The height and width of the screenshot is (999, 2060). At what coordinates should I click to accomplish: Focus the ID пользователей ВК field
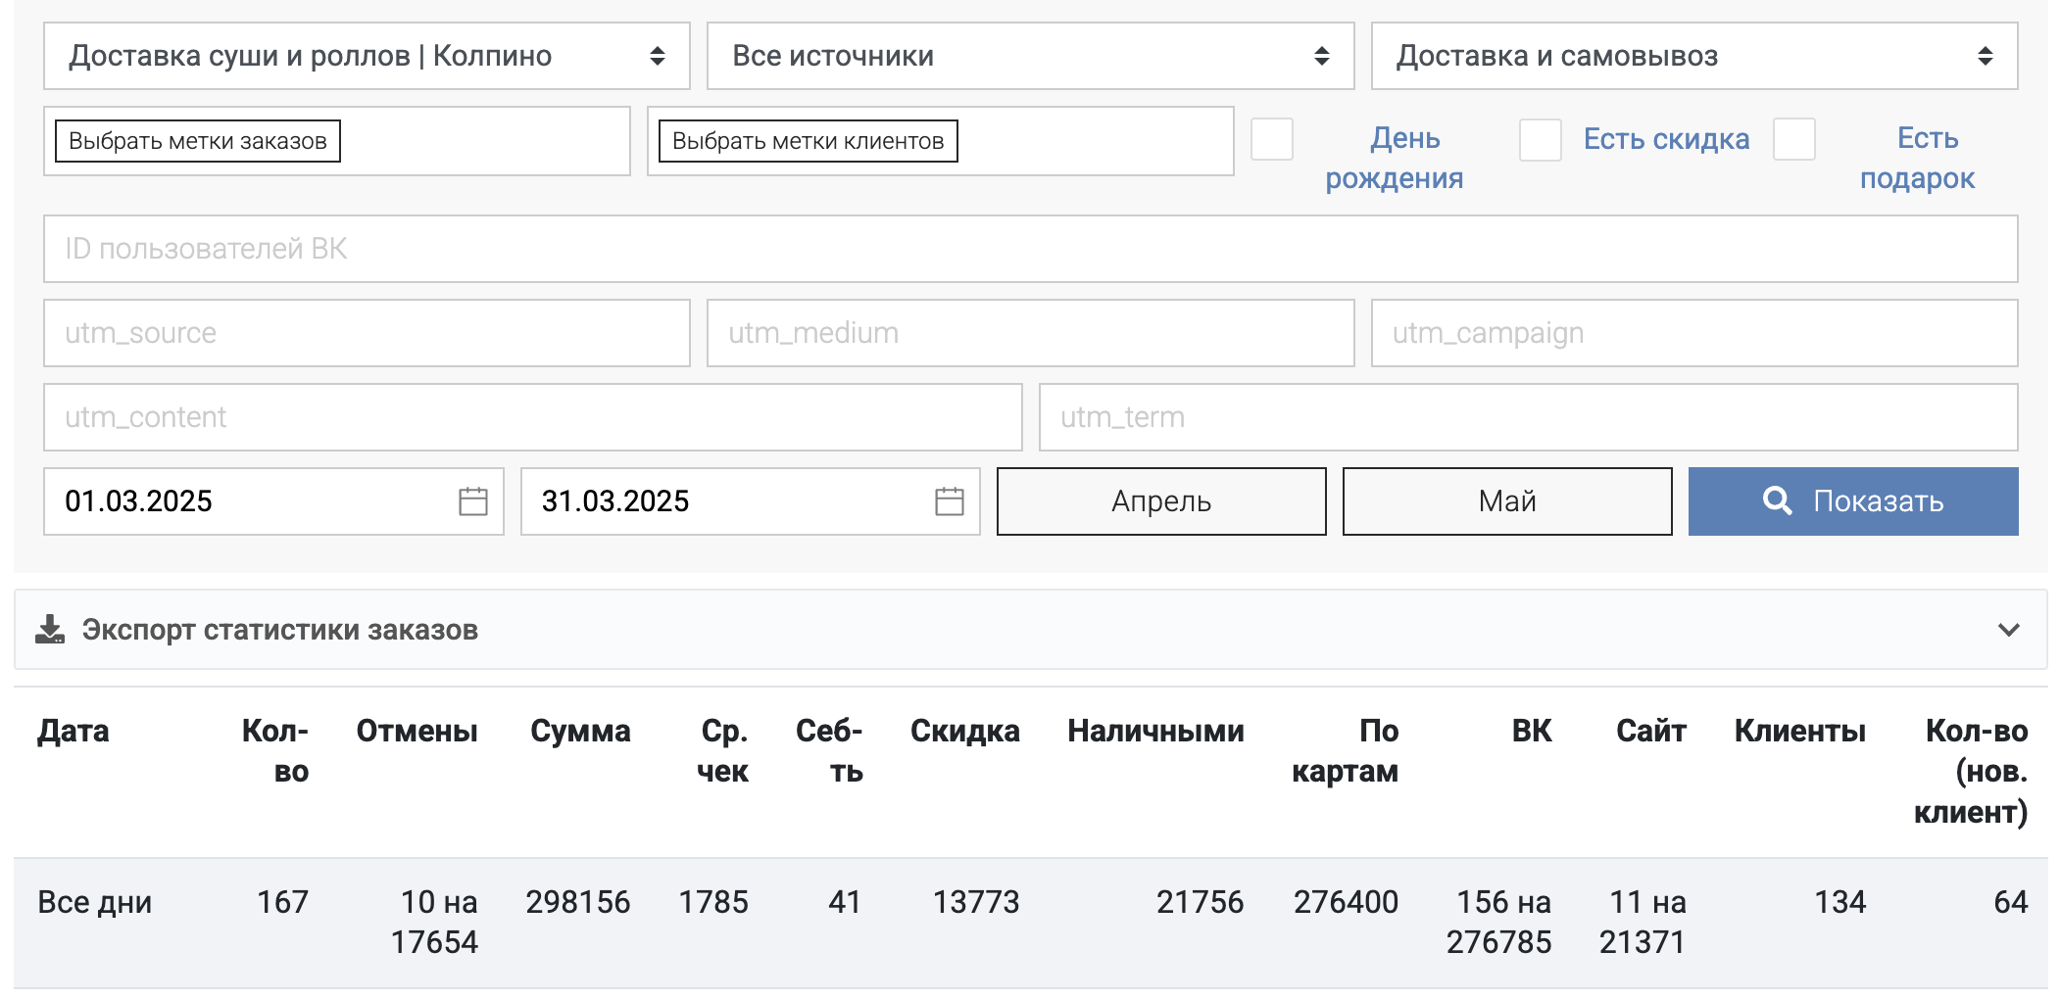point(1031,249)
